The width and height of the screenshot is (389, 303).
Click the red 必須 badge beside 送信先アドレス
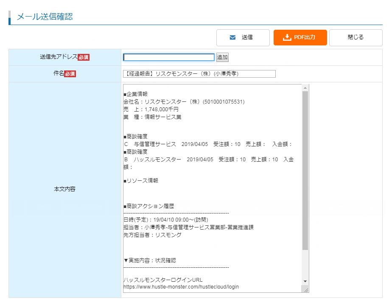pos(84,57)
